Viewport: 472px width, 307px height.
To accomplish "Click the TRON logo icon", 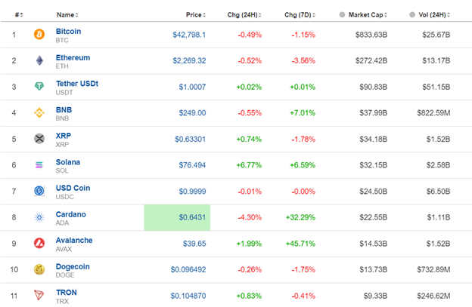I will (x=39, y=295).
